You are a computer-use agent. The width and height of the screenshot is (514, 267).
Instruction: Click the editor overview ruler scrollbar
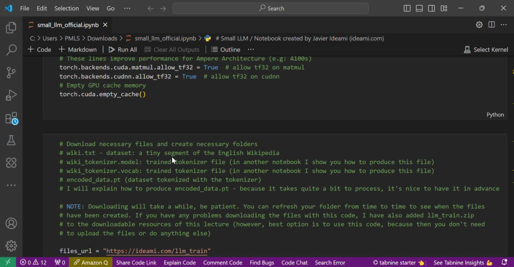tap(512, 156)
